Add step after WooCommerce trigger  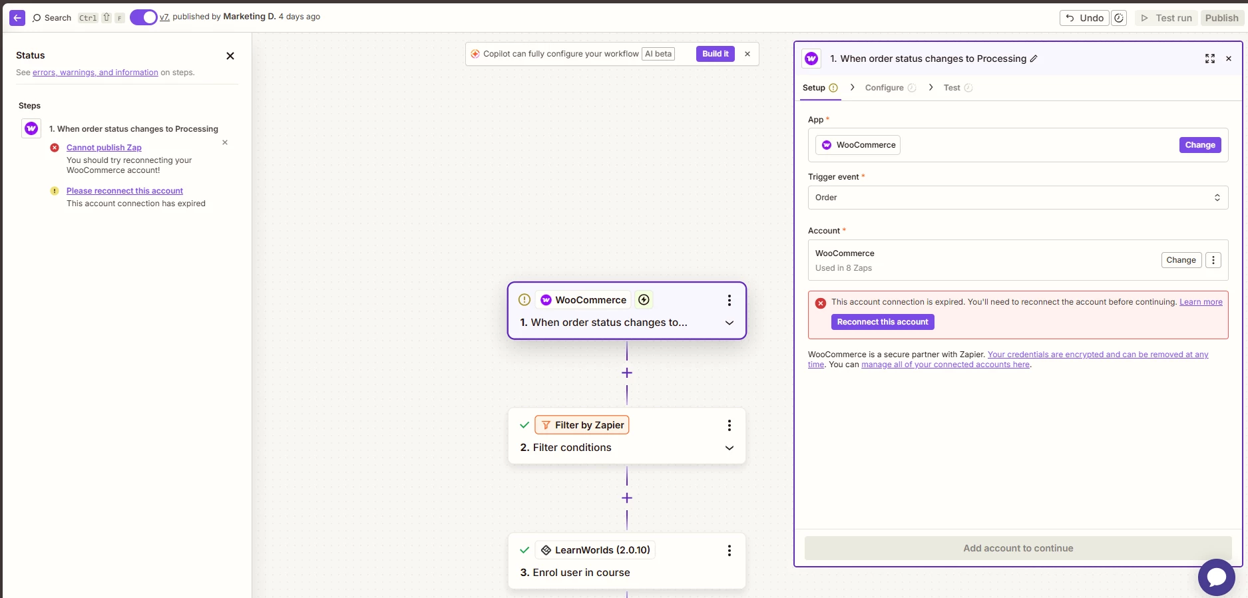coord(627,373)
